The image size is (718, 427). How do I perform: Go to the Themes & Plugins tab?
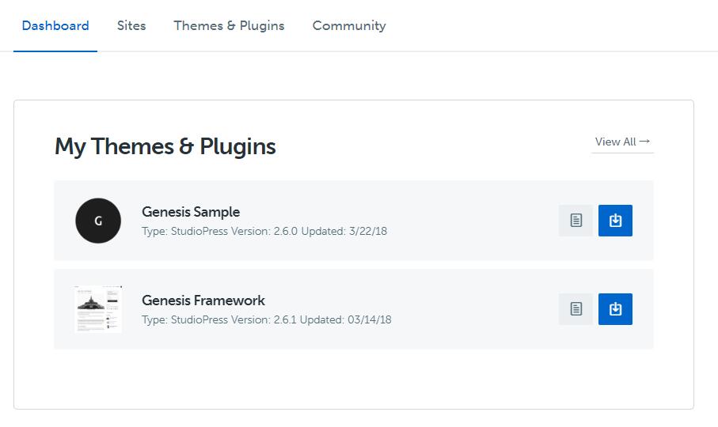click(229, 25)
